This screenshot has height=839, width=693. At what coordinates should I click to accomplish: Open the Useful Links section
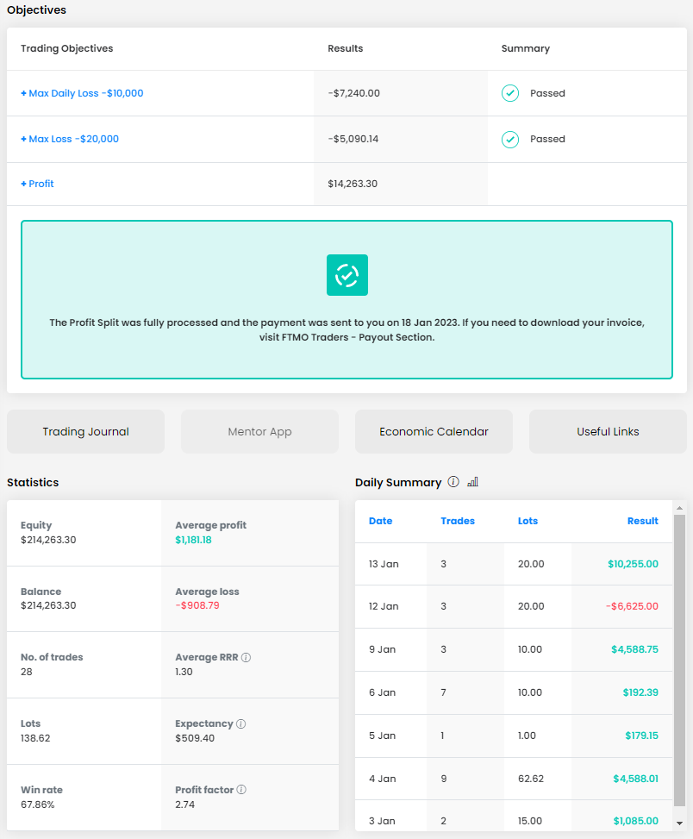coord(608,432)
